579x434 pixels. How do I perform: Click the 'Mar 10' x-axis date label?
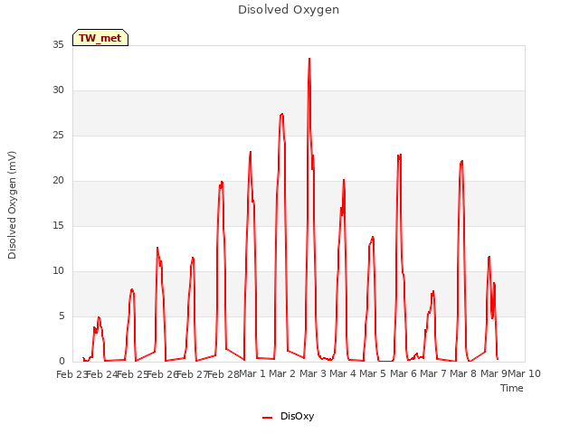tap(525, 373)
